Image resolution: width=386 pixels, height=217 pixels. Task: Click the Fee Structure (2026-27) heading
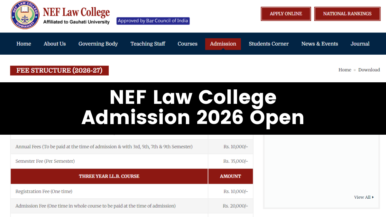click(60, 70)
